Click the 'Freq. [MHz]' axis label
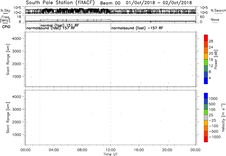The image size is (226, 156). 6,19
